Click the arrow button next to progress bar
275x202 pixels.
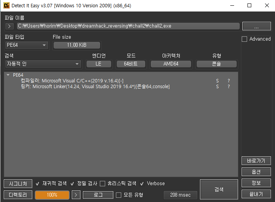[x=76, y=195]
